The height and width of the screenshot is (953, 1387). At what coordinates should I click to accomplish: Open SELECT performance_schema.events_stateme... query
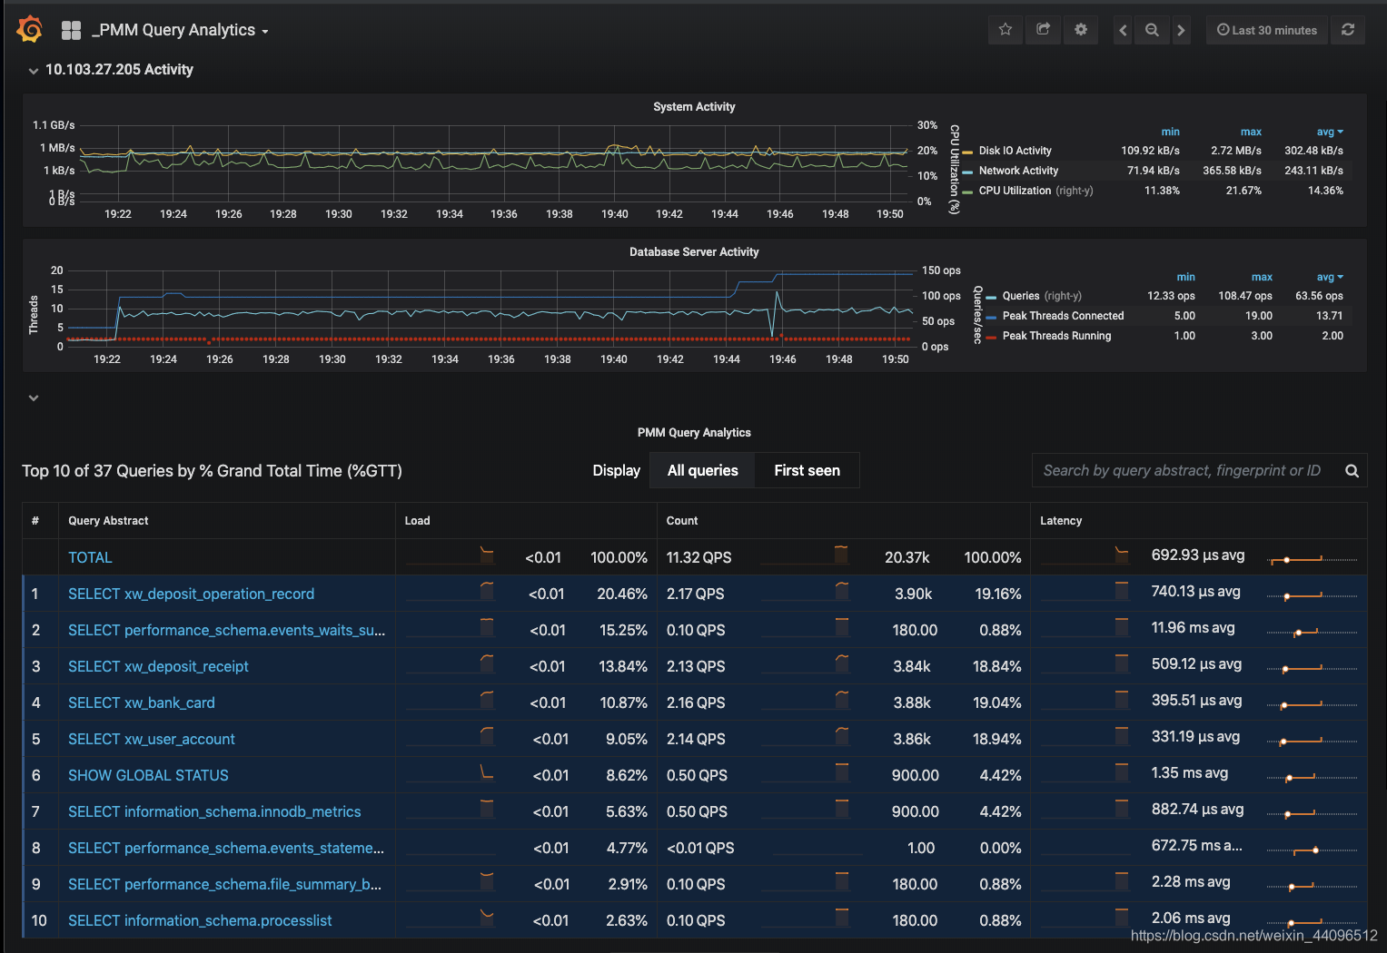click(226, 848)
